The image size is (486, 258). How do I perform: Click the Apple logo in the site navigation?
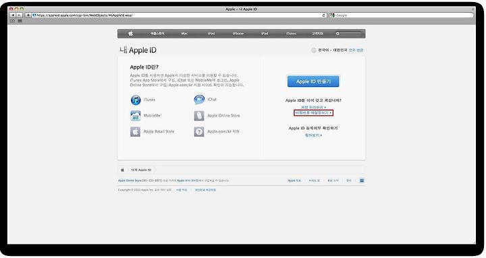(130, 34)
